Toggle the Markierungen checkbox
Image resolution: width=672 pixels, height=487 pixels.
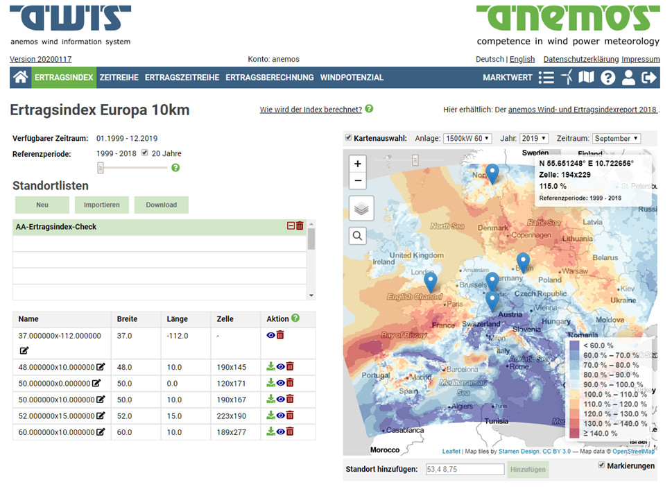(601, 465)
